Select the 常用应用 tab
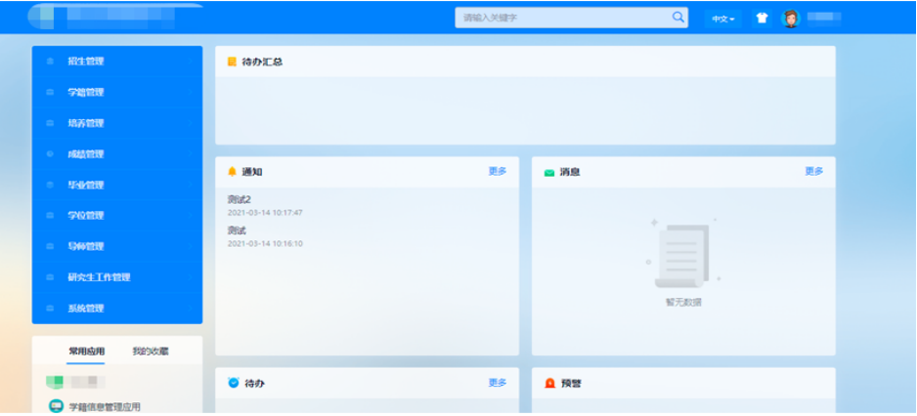917x416 pixels. [86, 351]
